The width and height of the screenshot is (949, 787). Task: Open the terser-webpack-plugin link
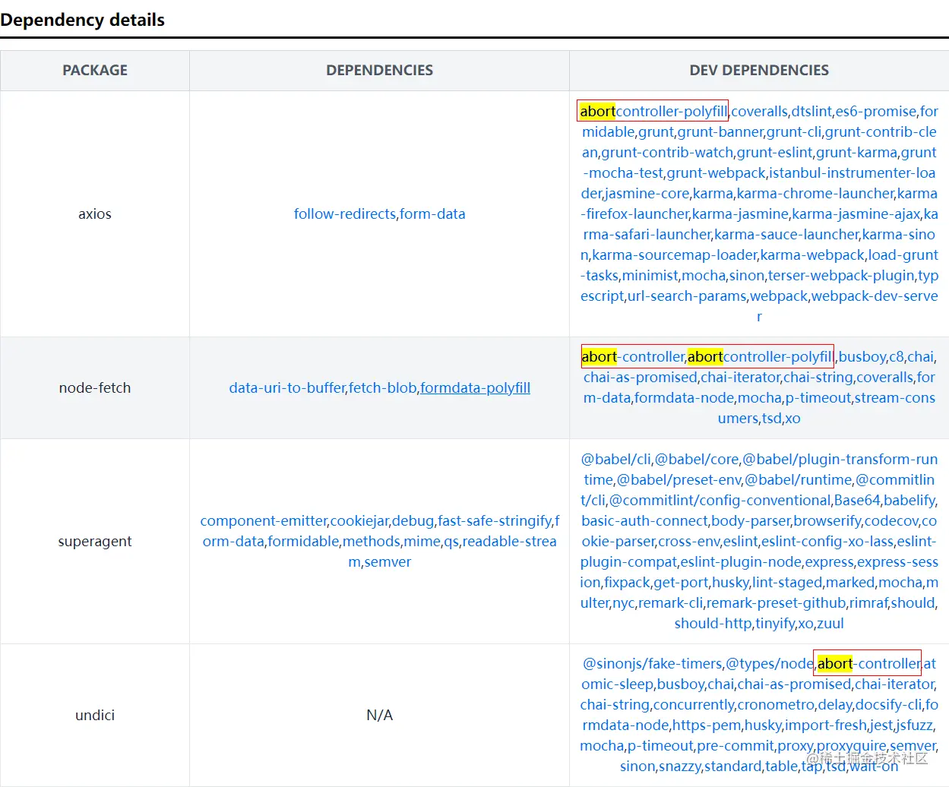[841, 275]
